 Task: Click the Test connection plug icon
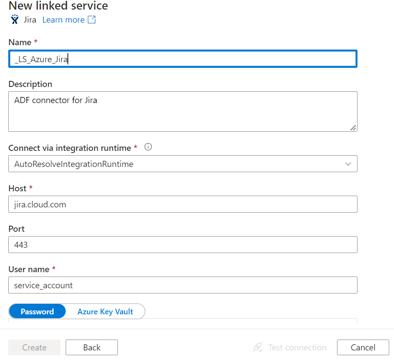pos(258,347)
